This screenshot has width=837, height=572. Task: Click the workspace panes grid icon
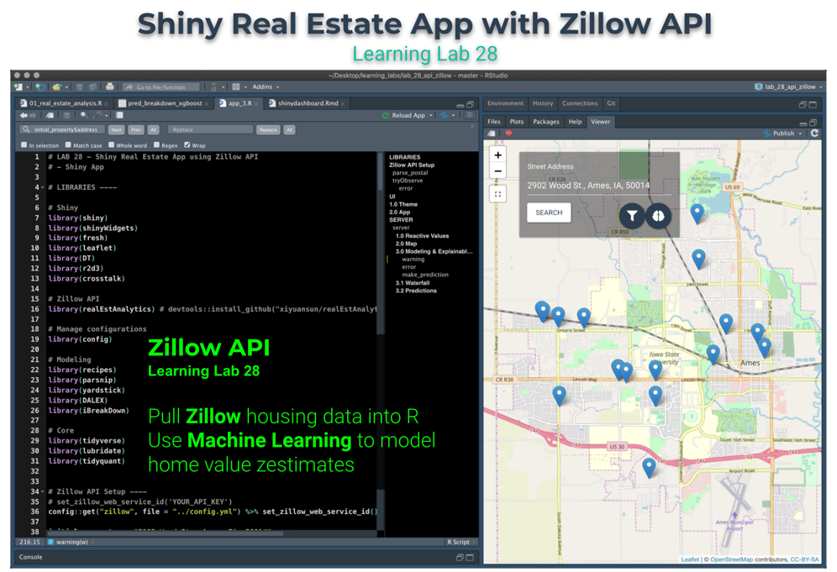click(235, 87)
